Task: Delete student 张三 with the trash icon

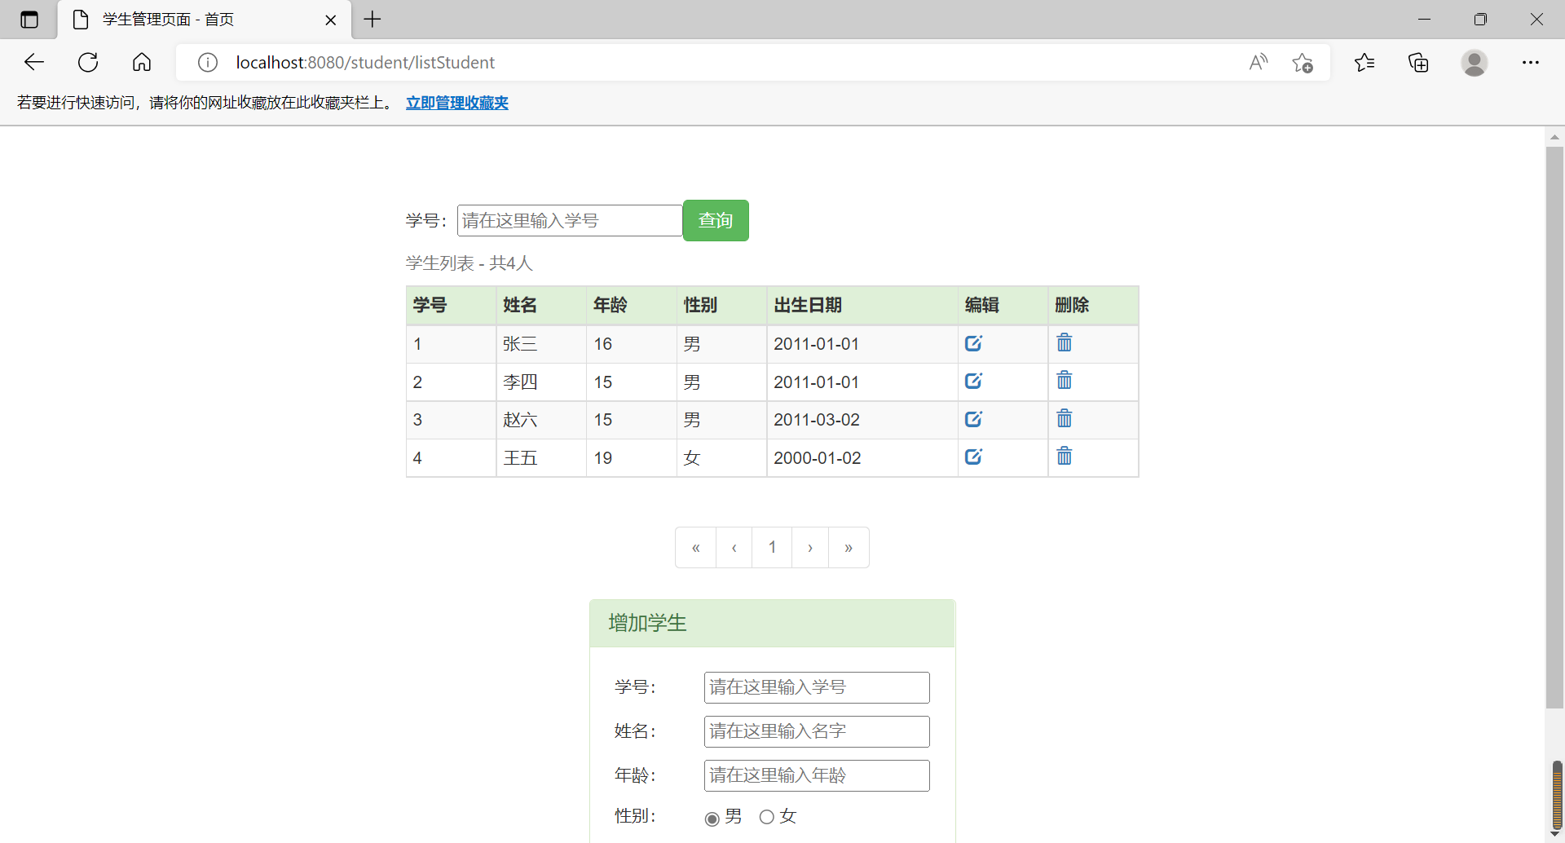Action: coord(1065,342)
